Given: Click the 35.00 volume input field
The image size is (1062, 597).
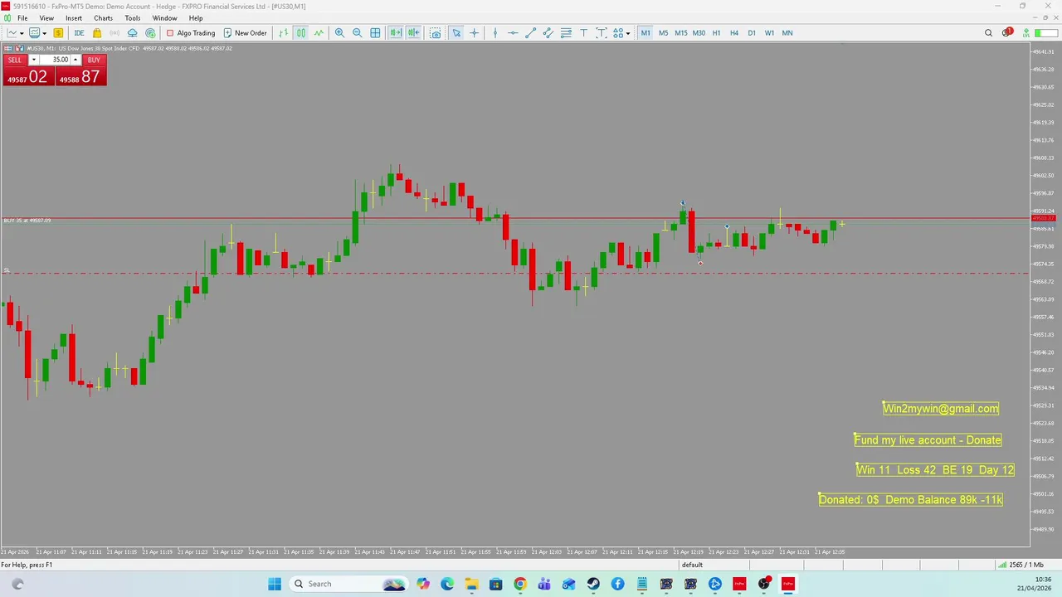Looking at the screenshot, I should point(55,60).
